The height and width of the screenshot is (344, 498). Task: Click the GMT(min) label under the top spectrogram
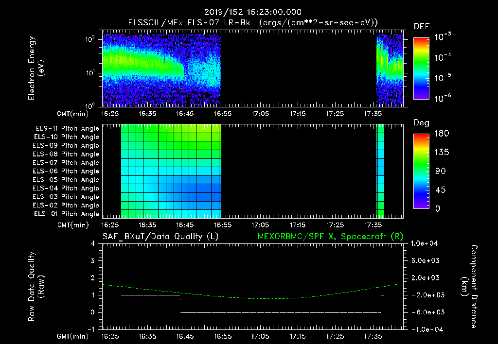point(73,114)
